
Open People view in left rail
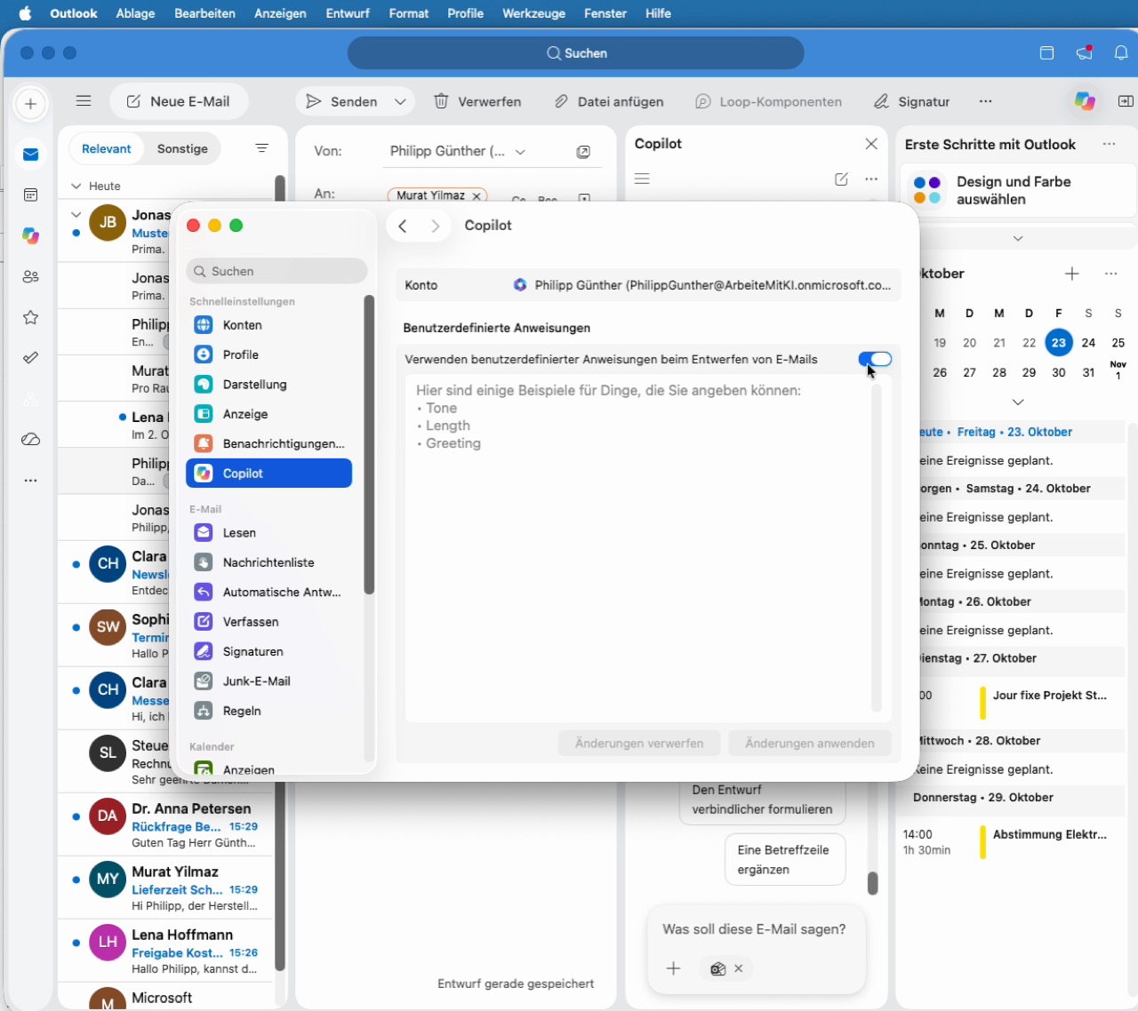coord(30,277)
